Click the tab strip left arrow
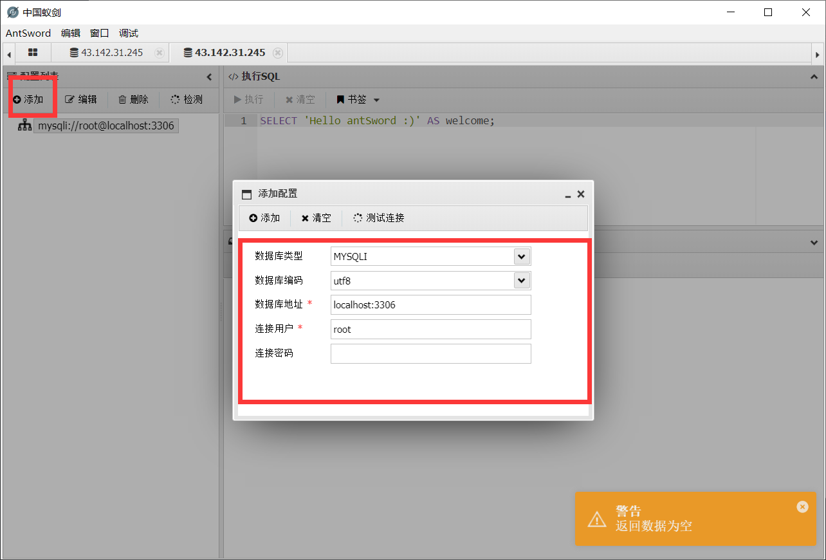 [9, 53]
